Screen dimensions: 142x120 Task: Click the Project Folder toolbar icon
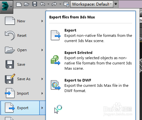click(66, 4)
